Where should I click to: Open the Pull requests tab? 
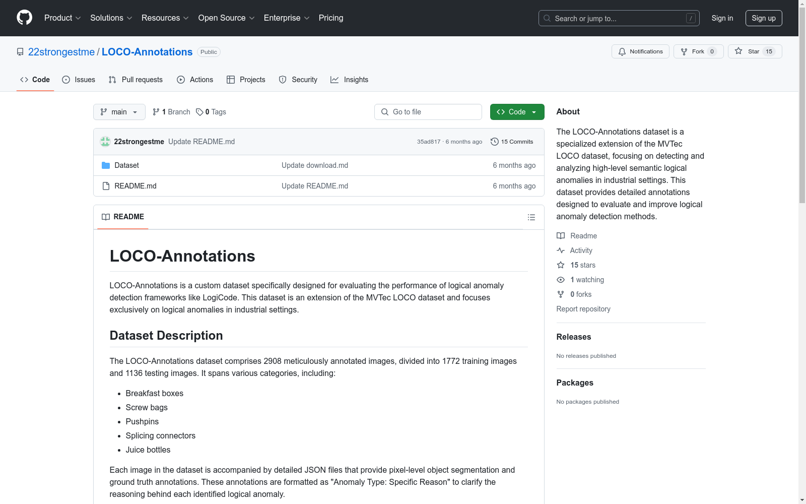point(136,80)
